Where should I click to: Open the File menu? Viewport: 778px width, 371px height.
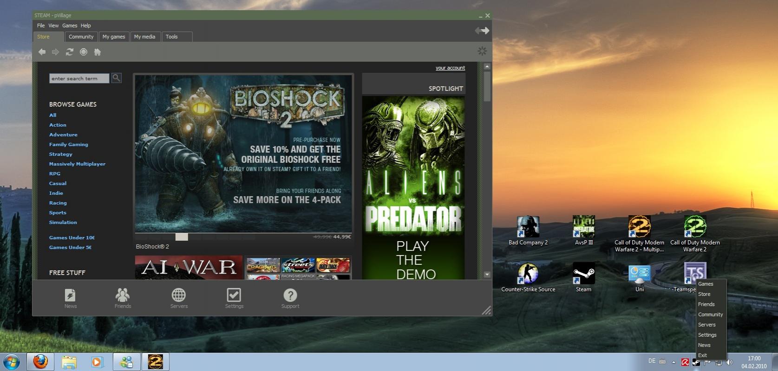click(41, 26)
